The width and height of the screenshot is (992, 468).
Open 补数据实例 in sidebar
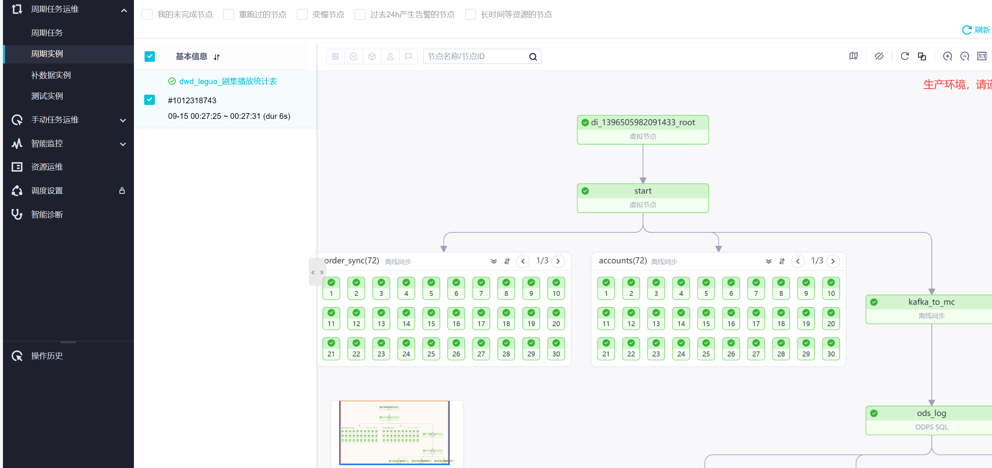point(51,75)
